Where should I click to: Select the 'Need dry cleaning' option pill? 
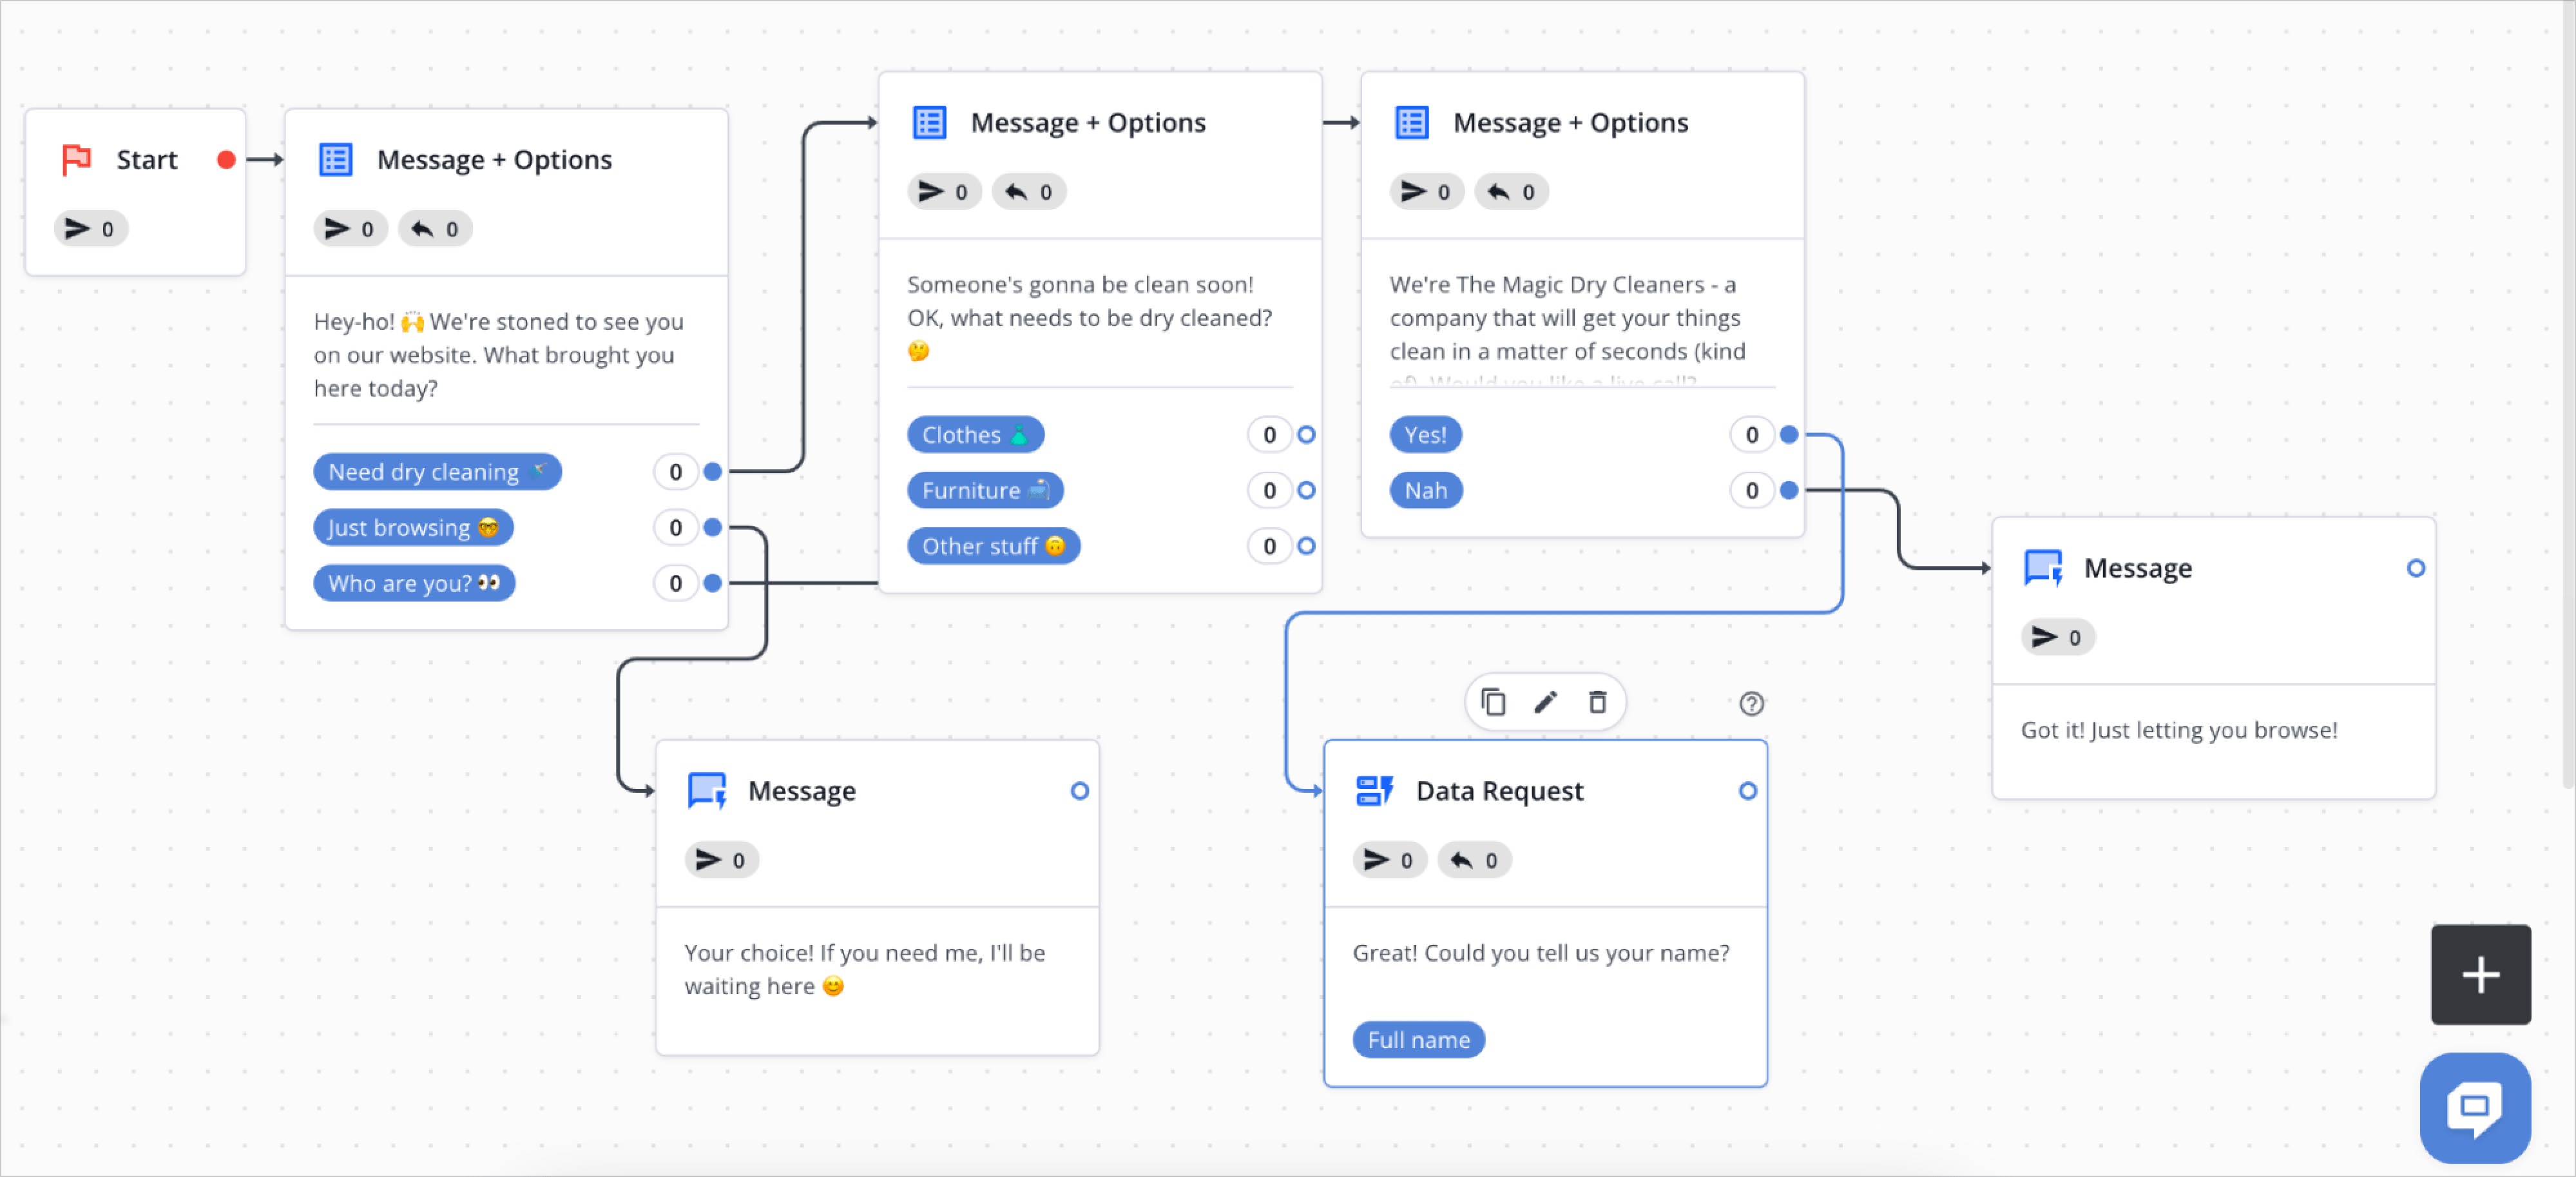click(437, 471)
